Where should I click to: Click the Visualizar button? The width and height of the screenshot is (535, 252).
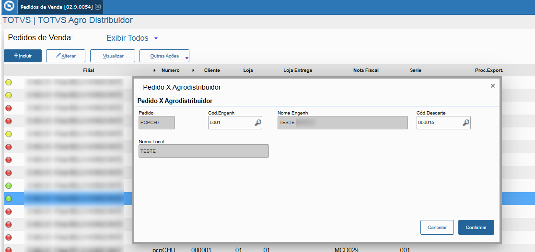click(113, 56)
